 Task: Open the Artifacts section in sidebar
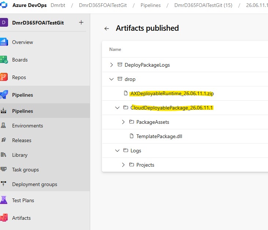21,218
